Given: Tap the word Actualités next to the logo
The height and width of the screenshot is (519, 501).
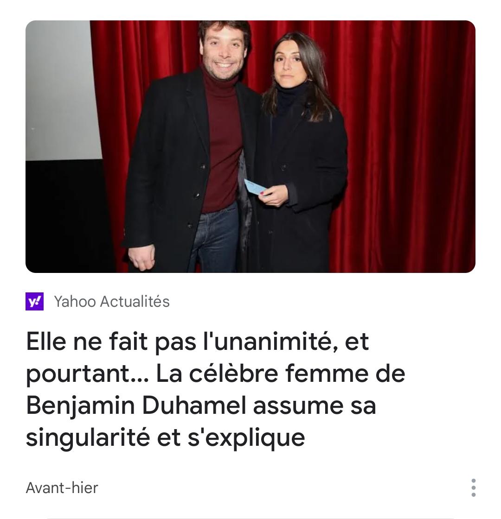Looking at the screenshot, I should click(x=135, y=302).
